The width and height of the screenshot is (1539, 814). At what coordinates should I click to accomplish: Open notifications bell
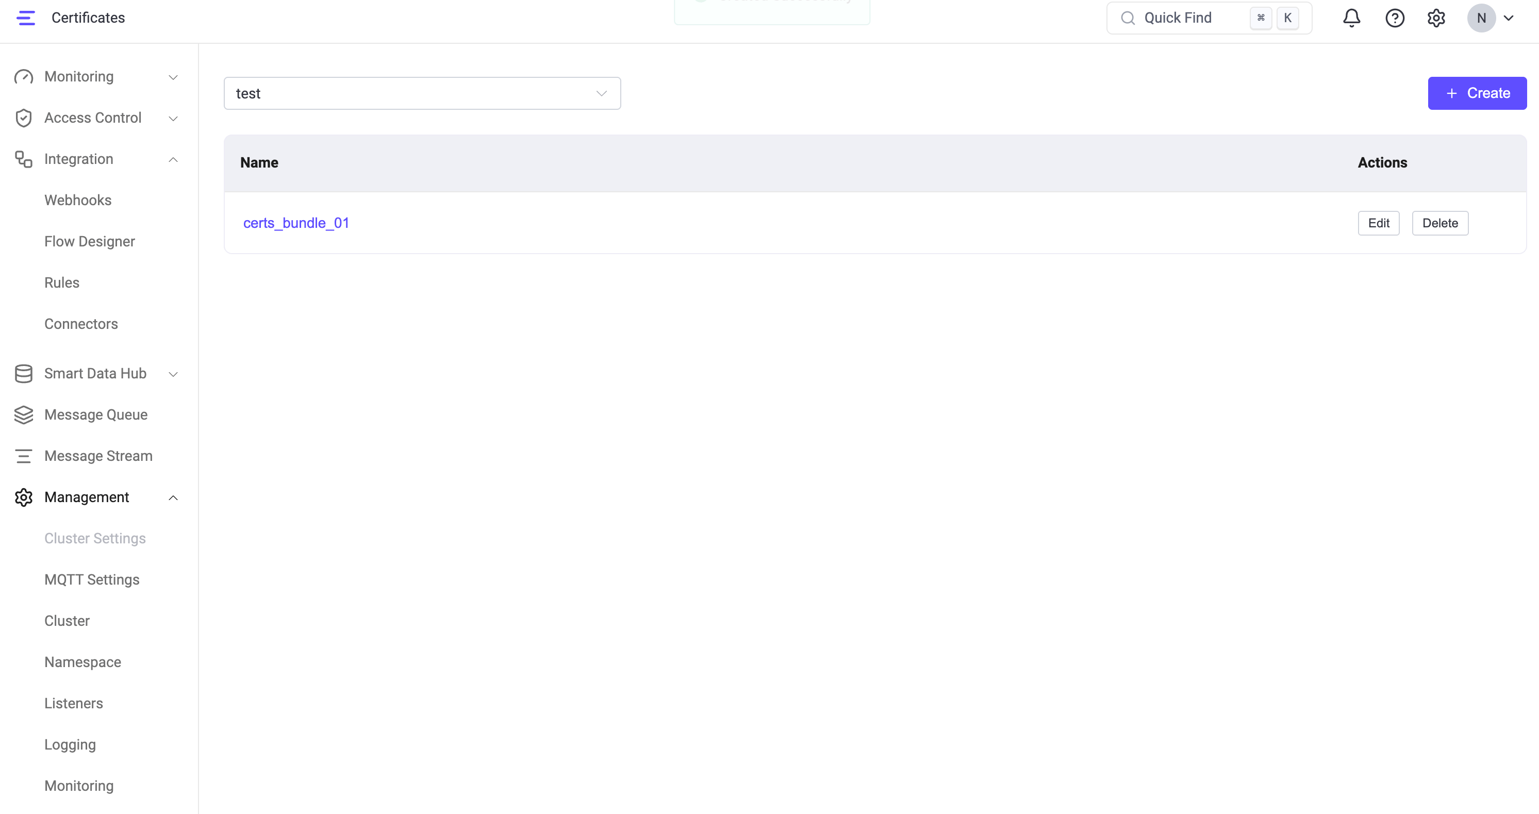(1351, 18)
